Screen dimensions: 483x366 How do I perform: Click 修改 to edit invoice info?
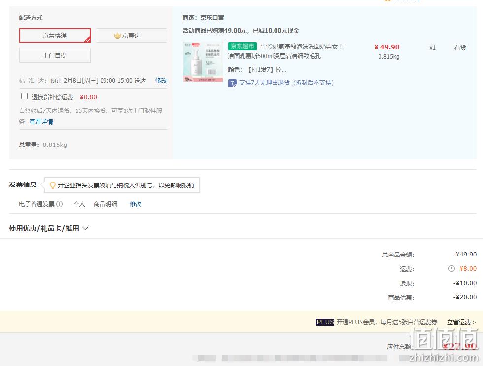point(136,204)
